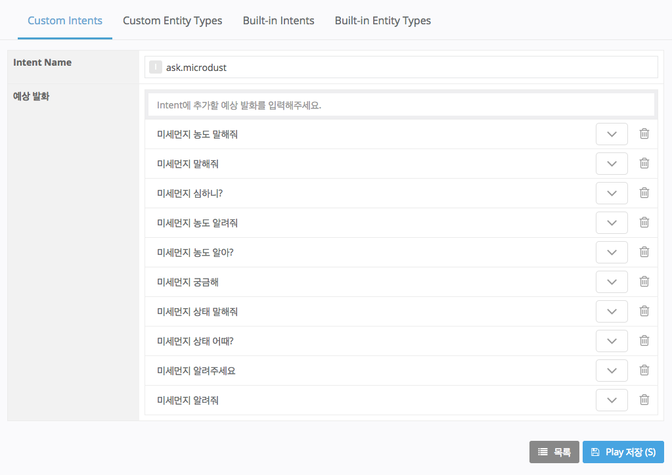Remove the '미세먼지 알려주세요' utterance
Viewport: 672px width, 475px height.
[644, 370]
